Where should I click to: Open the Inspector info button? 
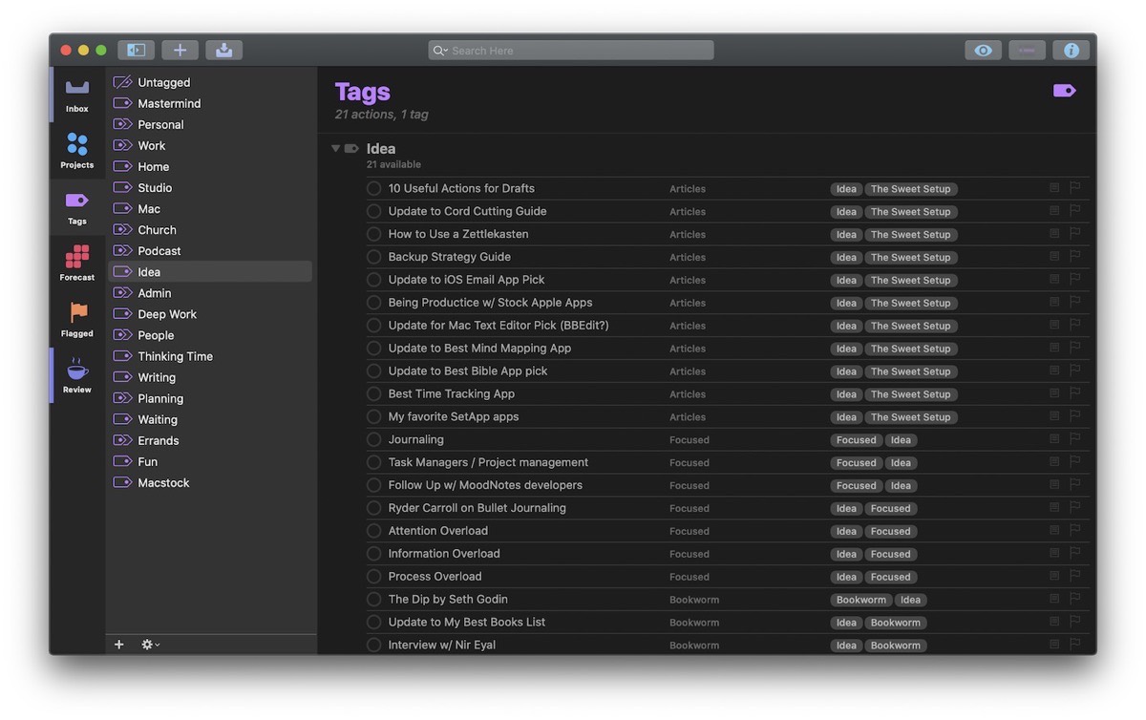(1072, 50)
